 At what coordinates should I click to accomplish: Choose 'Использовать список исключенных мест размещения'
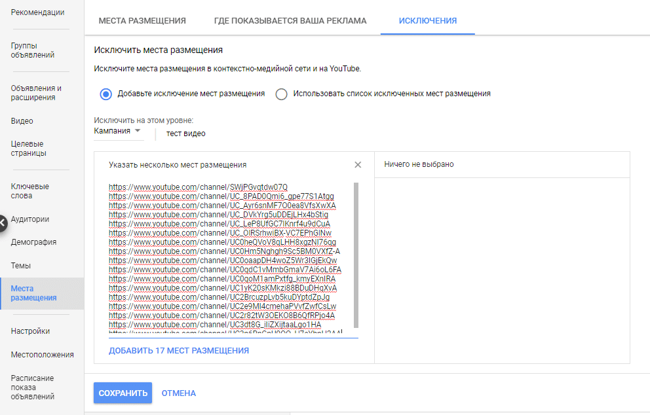point(281,94)
